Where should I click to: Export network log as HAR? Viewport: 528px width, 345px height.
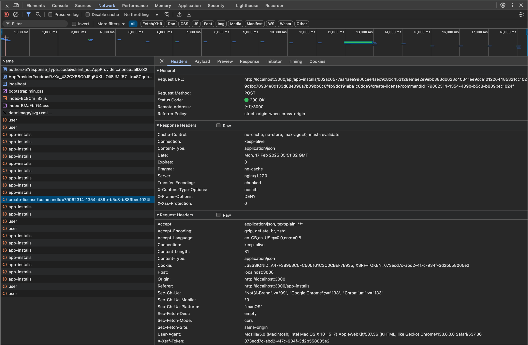(189, 14)
